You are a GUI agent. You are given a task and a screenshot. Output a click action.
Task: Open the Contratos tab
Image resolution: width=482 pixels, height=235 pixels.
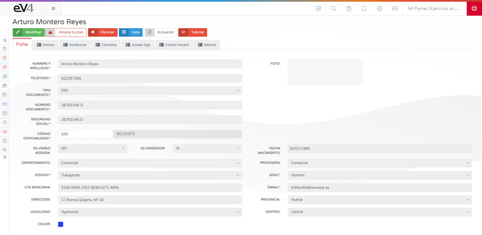pyautogui.click(x=106, y=45)
